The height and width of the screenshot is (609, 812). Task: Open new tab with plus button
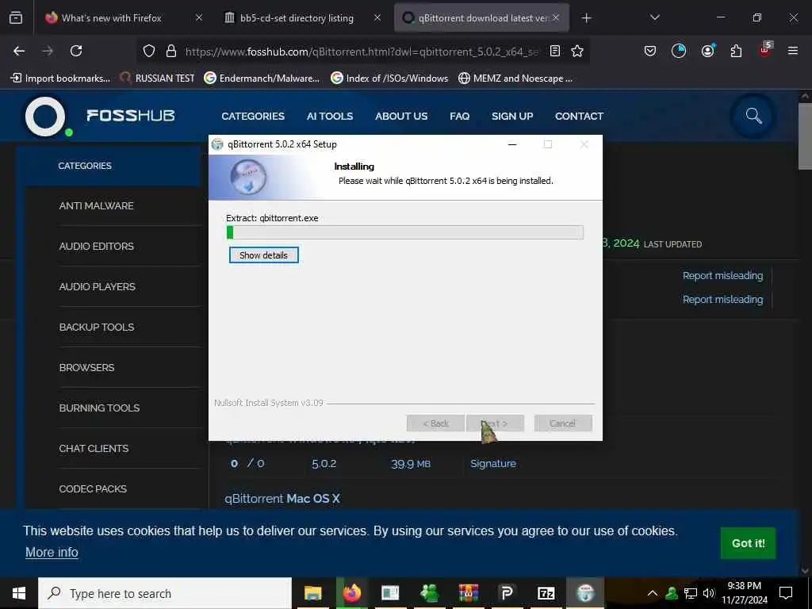click(x=586, y=18)
